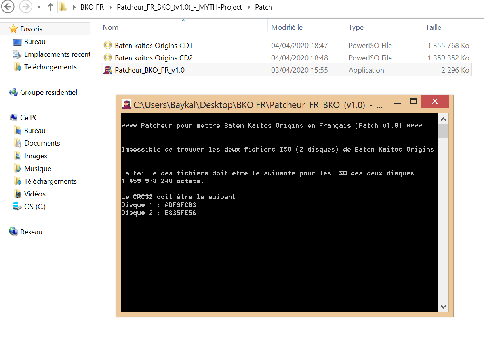
Task: Open Téléchargements under Favoris
Action: point(50,67)
